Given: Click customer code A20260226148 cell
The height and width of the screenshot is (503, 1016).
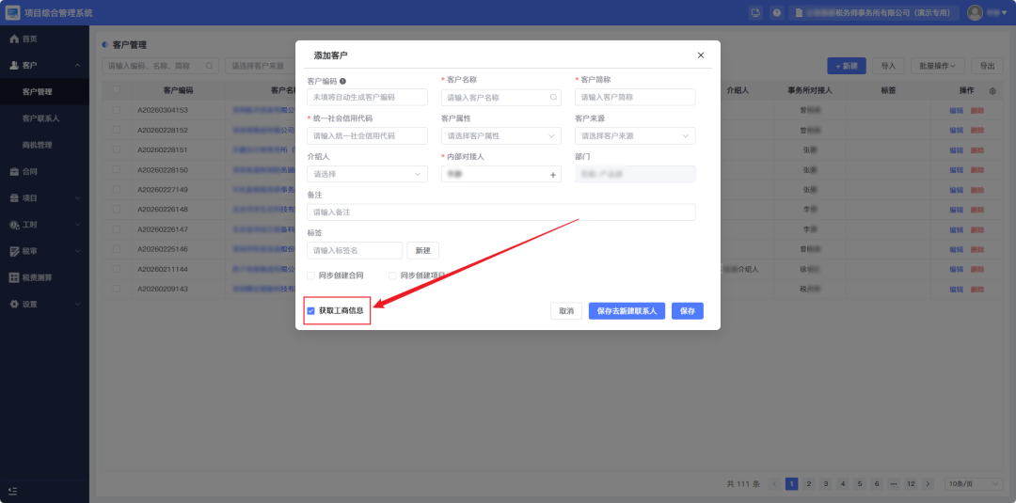Looking at the screenshot, I should (x=163, y=209).
